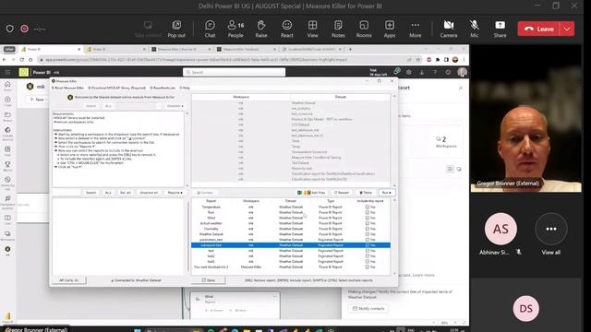Click New button in workspace
This screenshot has height=332, width=591.
coord(37,100)
